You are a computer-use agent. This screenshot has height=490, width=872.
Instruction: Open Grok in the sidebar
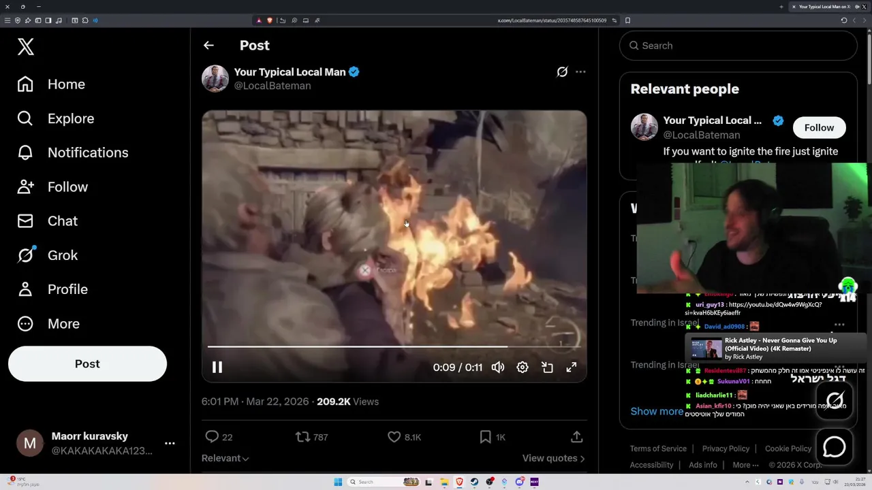click(x=48, y=255)
